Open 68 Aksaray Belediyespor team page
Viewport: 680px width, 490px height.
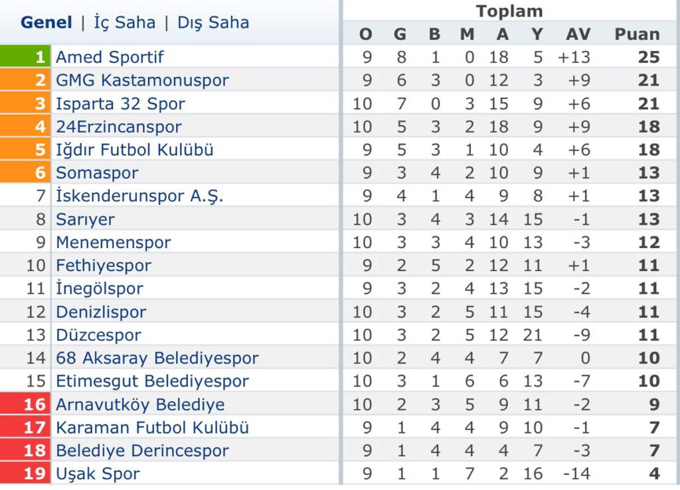[x=157, y=358]
